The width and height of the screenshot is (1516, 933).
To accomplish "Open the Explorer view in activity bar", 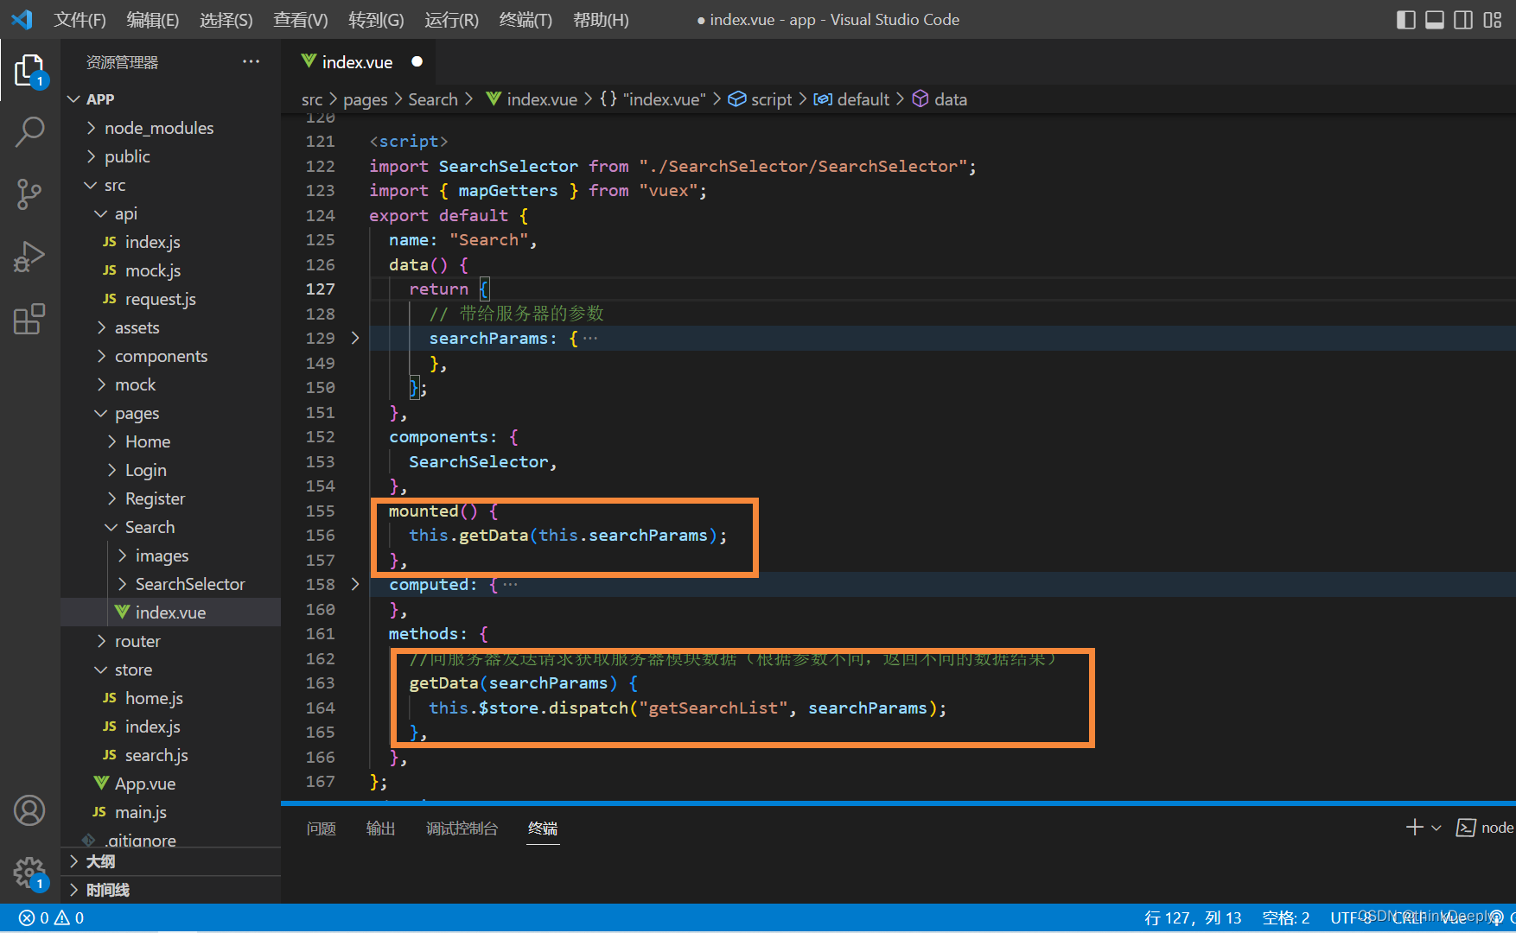I will coord(29,70).
